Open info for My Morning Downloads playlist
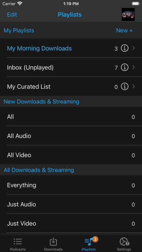 tap(125, 48)
